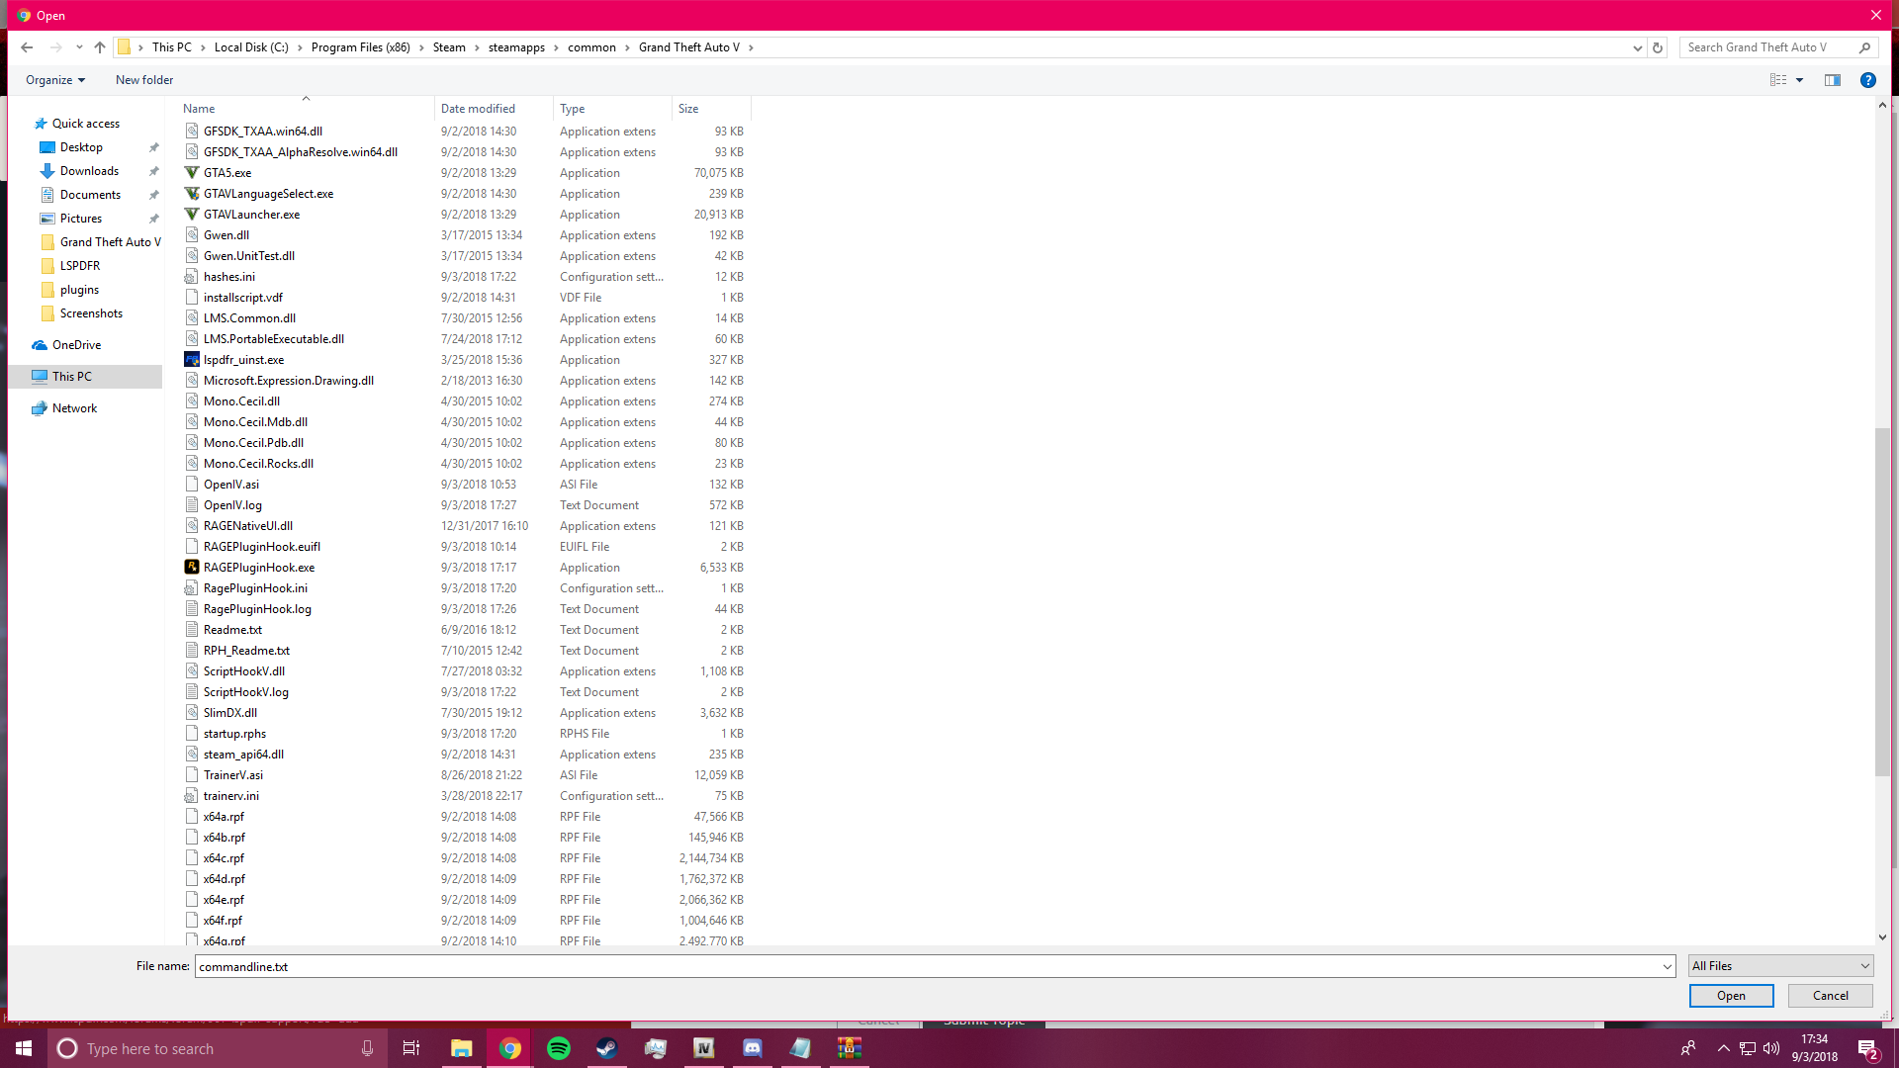Open Discord from the taskbar
Screen dimensions: 1899x1068
(753, 1048)
